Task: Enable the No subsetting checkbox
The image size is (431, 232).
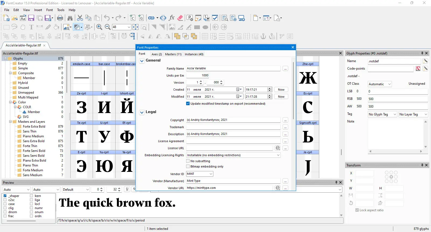Action: (188, 161)
